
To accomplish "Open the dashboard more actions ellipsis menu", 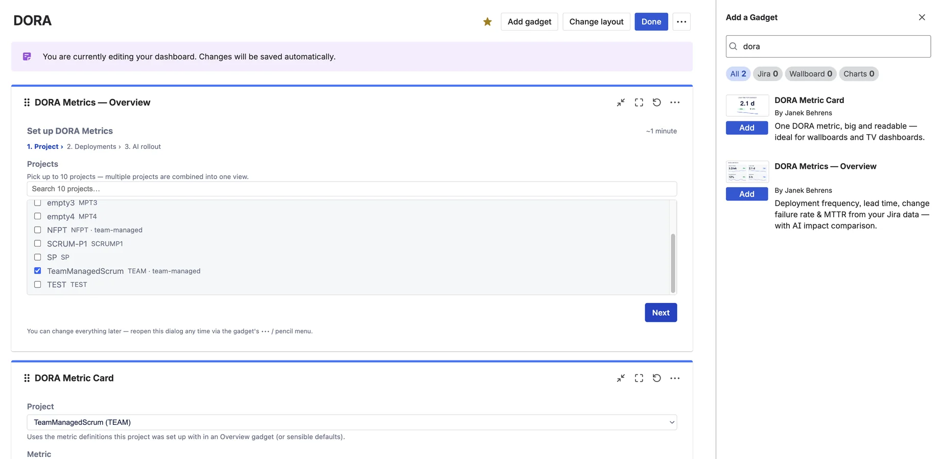I will 682,21.
